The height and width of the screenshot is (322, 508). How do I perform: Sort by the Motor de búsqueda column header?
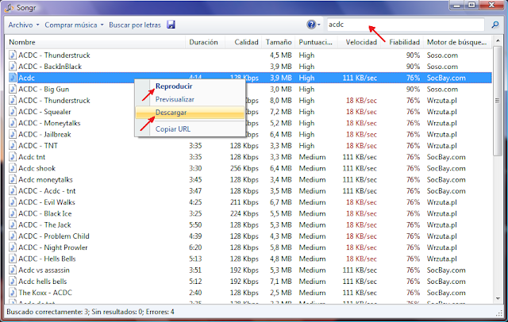tap(457, 42)
